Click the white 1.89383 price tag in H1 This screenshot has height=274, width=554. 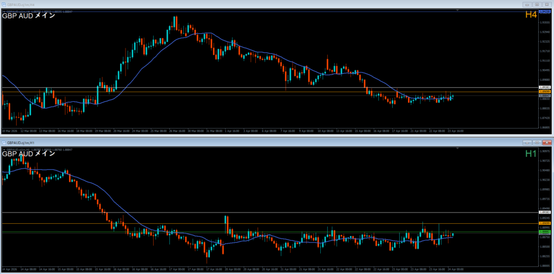pyautogui.click(x=545, y=213)
